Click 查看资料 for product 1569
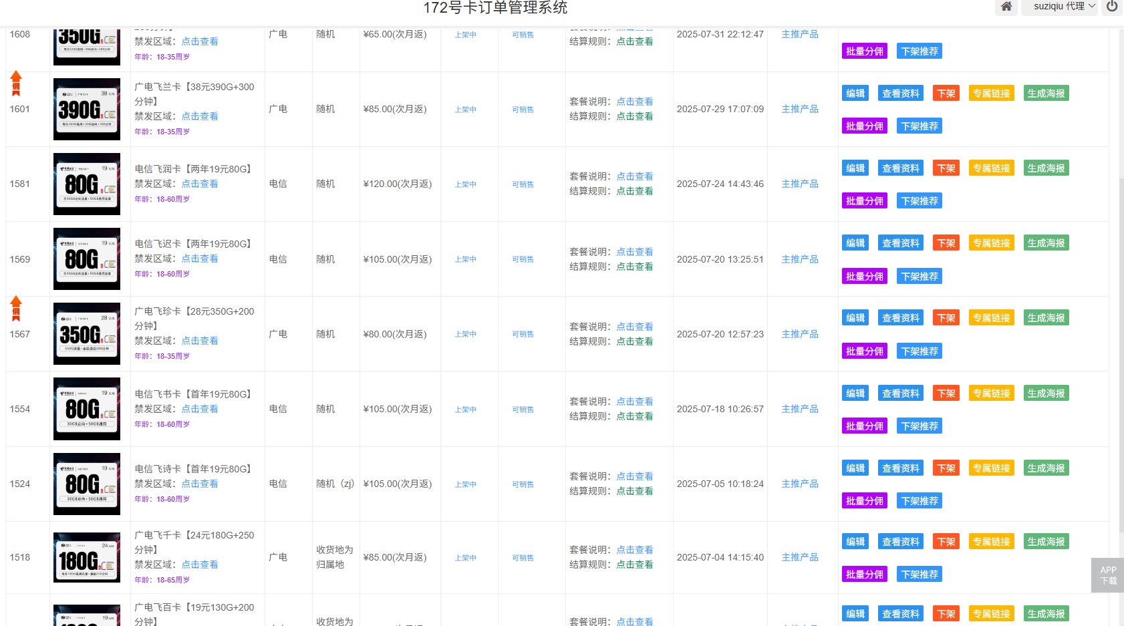The width and height of the screenshot is (1124, 626). [900, 243]
